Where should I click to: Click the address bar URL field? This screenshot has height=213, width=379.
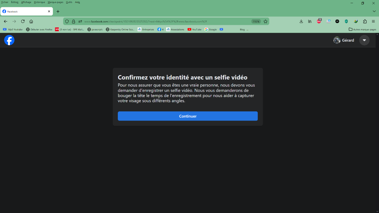click(x=167, y=21)
